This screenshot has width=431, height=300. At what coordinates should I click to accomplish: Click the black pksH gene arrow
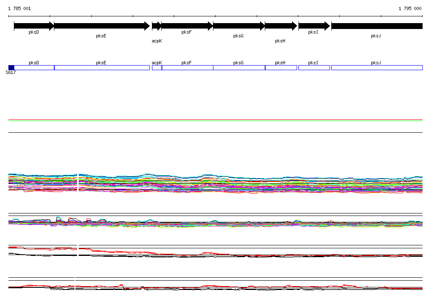(x=281, y=26)
